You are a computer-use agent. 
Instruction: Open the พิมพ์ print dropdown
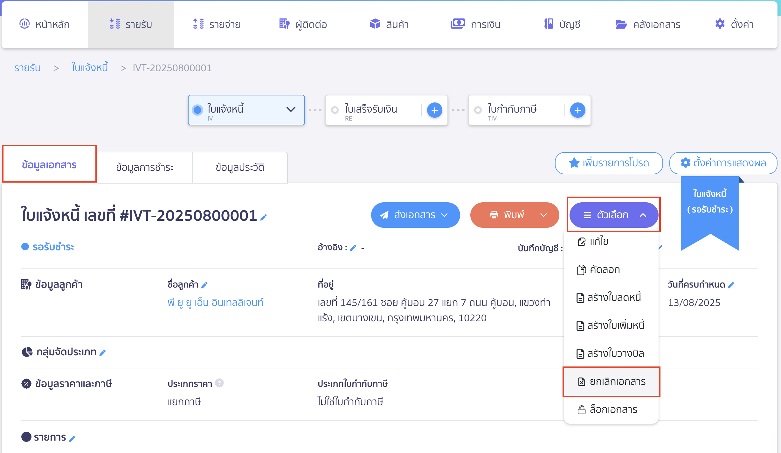[x=515, y=215]
